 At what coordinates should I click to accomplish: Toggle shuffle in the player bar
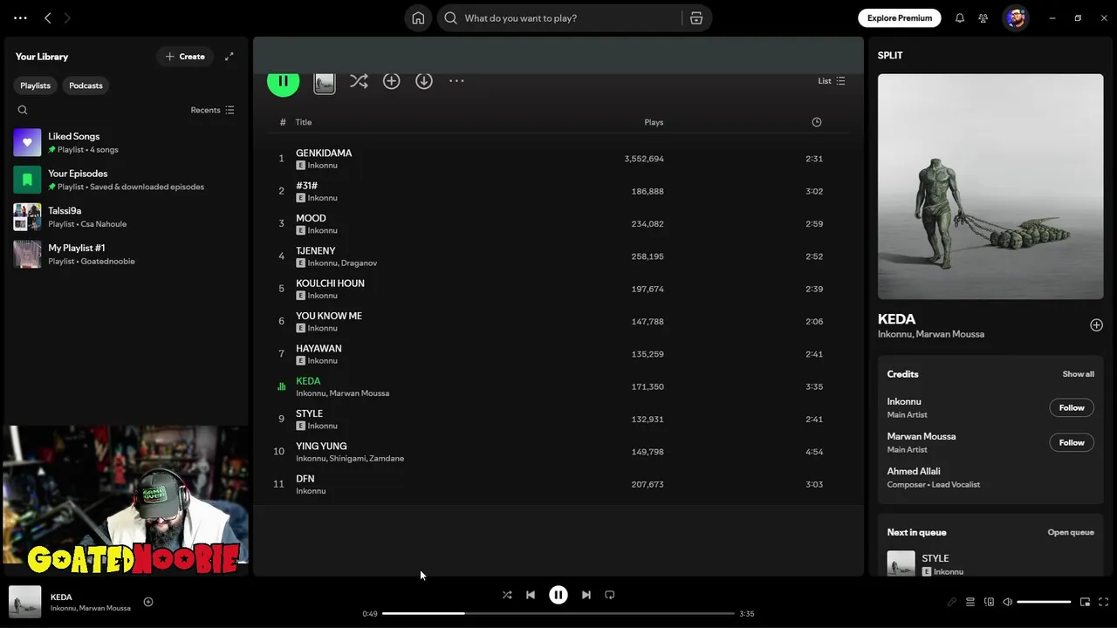(507, 595)
